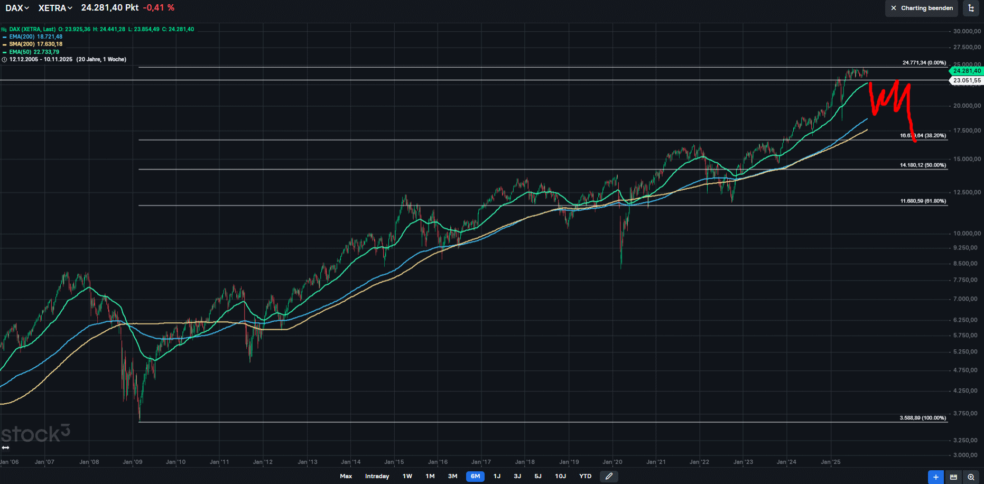The image size is (984, 484).
Task: Open the drawing tools pencil icon
Action: click(609, 476)
